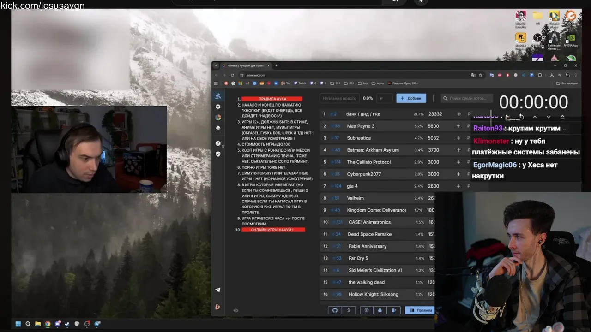The image size is (591, 332).
Task: Add points to Subnautica lot with plus
Action: [x=458, y=138]
